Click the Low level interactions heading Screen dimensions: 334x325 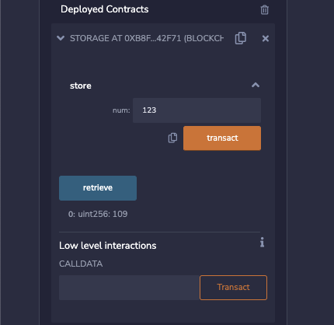(108, 246)
